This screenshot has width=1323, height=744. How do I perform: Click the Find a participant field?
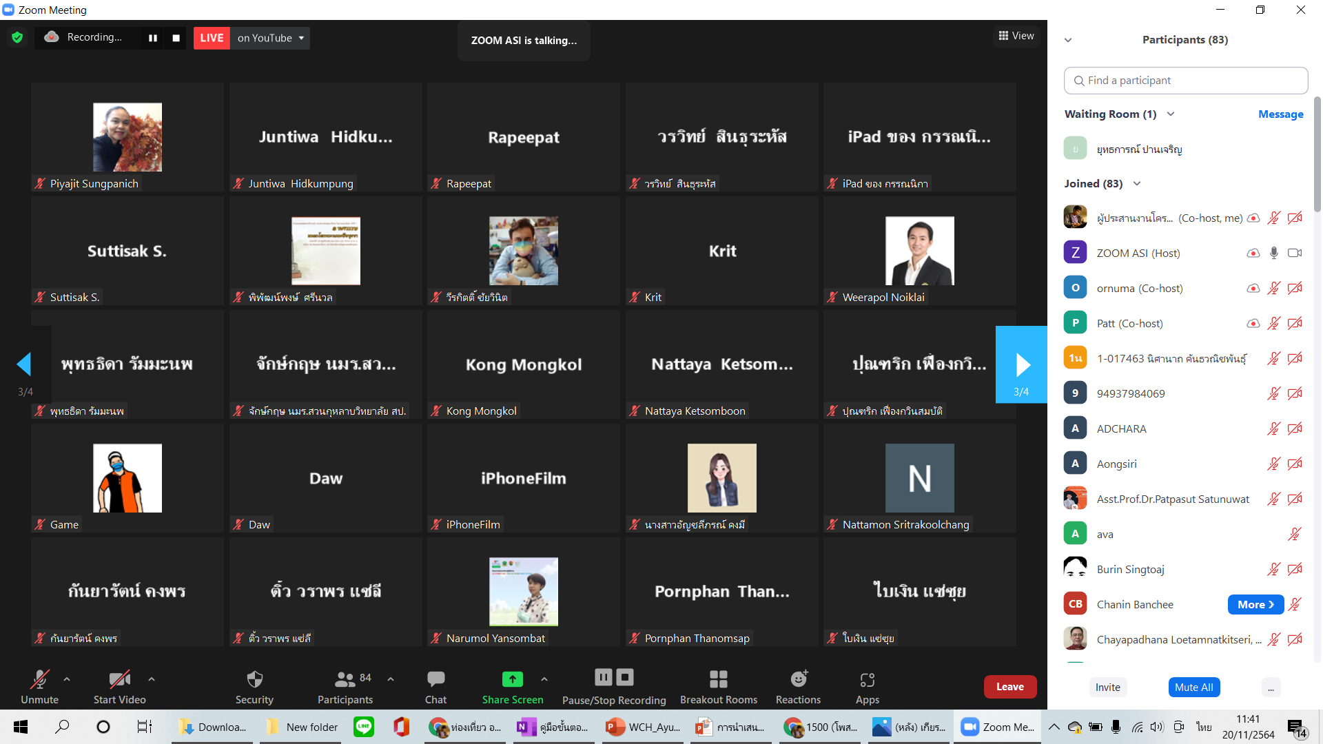[x=1186, y=81]
